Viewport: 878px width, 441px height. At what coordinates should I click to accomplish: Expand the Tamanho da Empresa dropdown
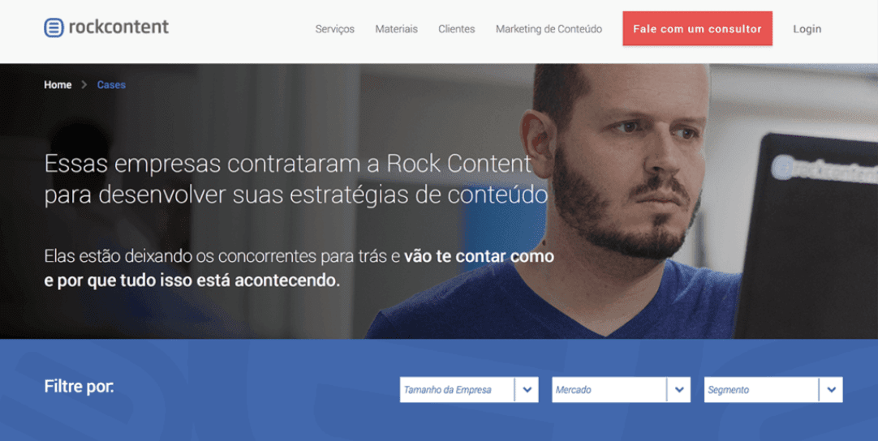coord(469,389)
